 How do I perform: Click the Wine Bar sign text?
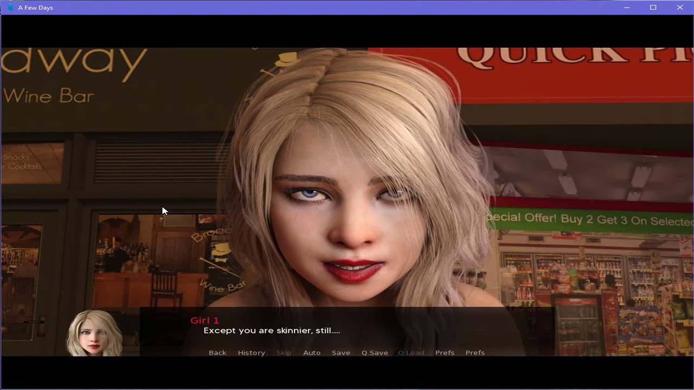click(49, 96)
